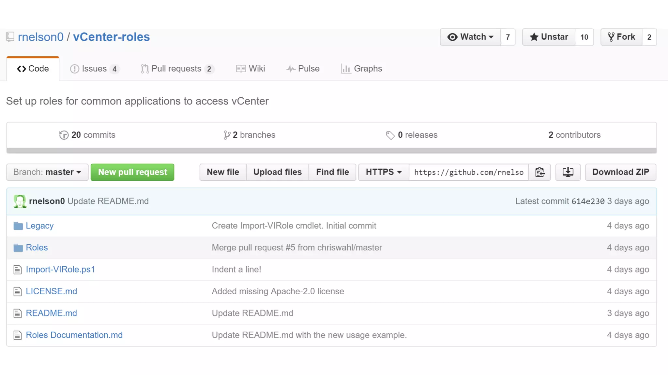The height and width of the screenshot is (375, 668).
Task: Click the repository clone URL field
Action: tap(468, 172)
